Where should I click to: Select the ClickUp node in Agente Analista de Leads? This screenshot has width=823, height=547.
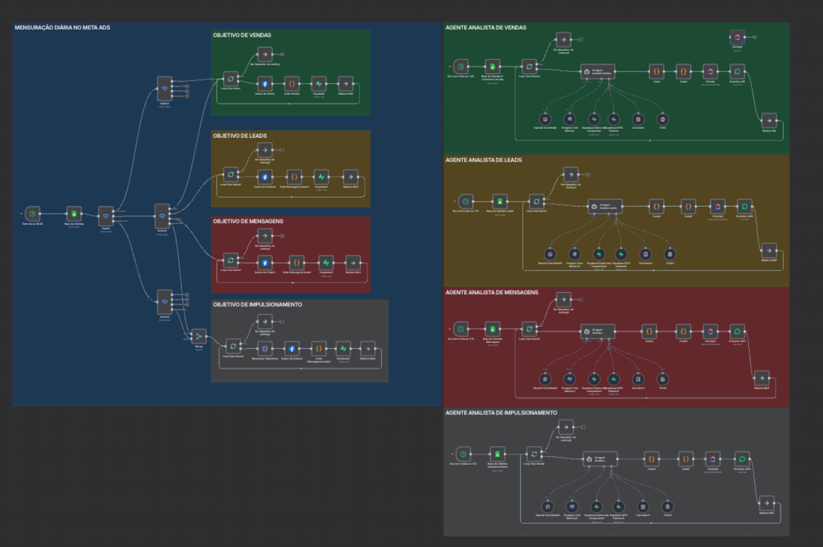[718, 206]
